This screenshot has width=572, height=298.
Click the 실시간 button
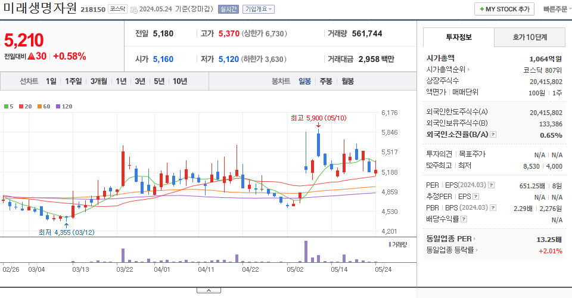(x=228, y=9)
